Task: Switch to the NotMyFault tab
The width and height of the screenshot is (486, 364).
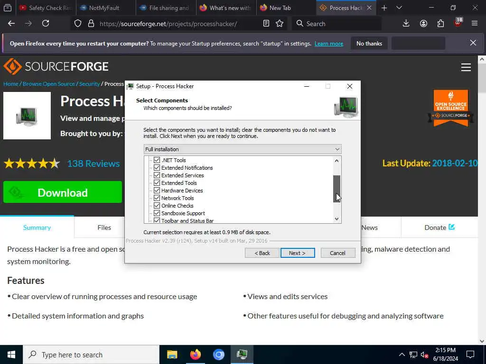Action: click(105, 8)
